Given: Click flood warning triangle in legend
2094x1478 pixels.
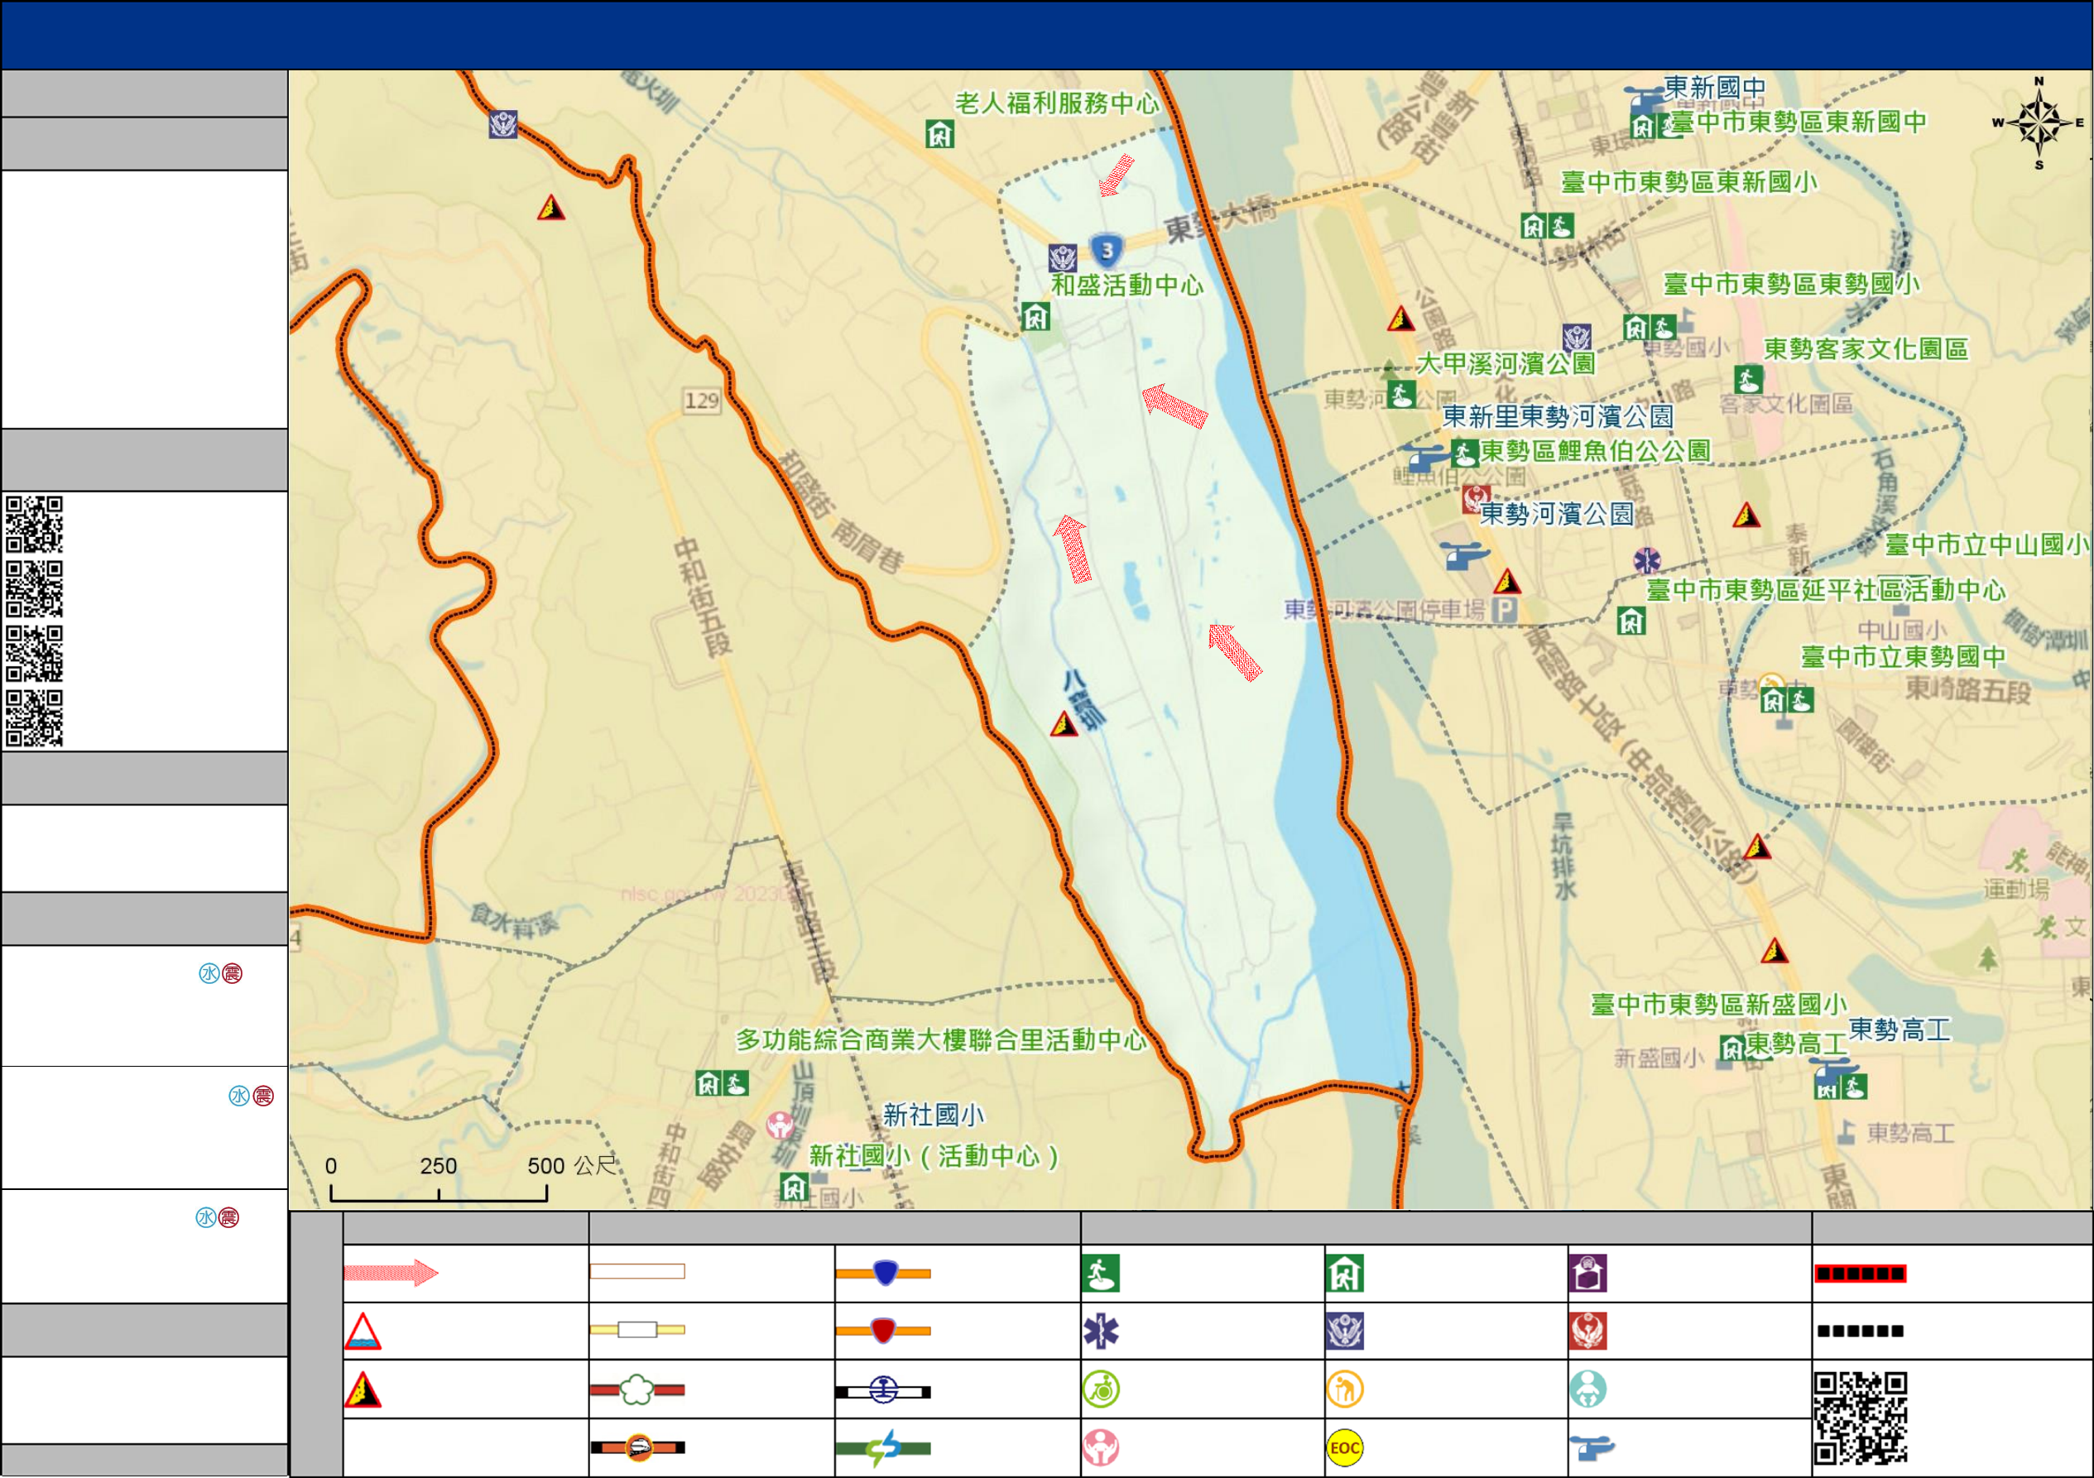Looking at the screenshot, I should coord(362,1332).
